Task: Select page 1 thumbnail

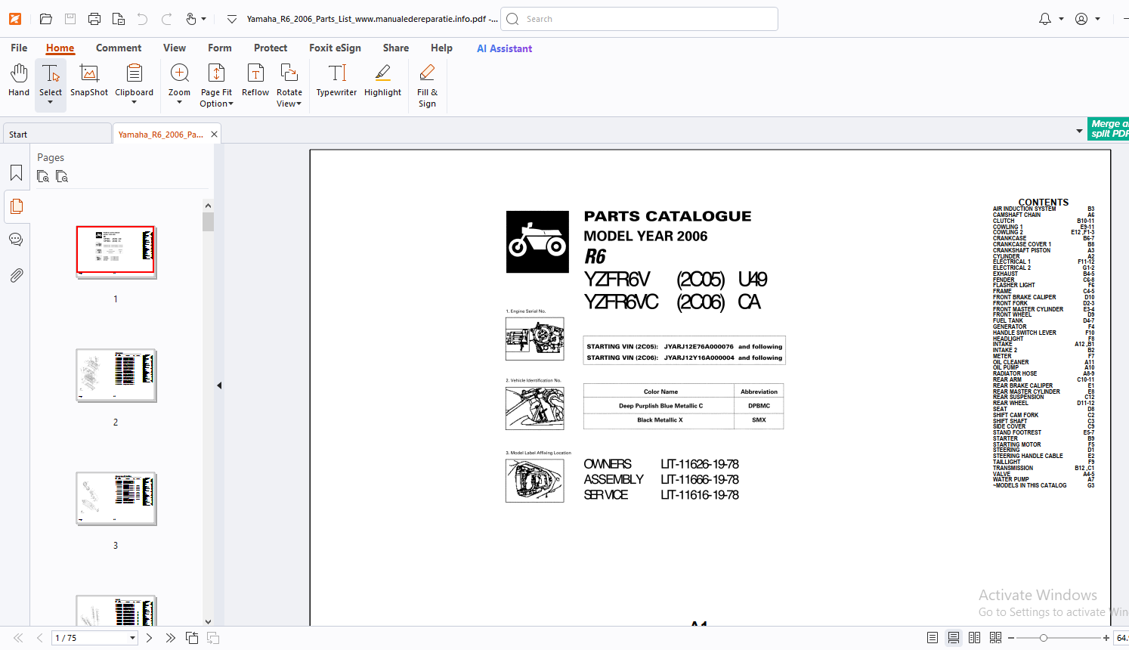Action: point(116,252)
